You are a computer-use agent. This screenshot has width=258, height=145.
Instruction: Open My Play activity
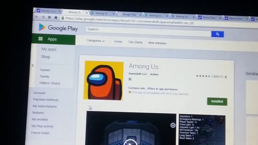coord(42,126)
